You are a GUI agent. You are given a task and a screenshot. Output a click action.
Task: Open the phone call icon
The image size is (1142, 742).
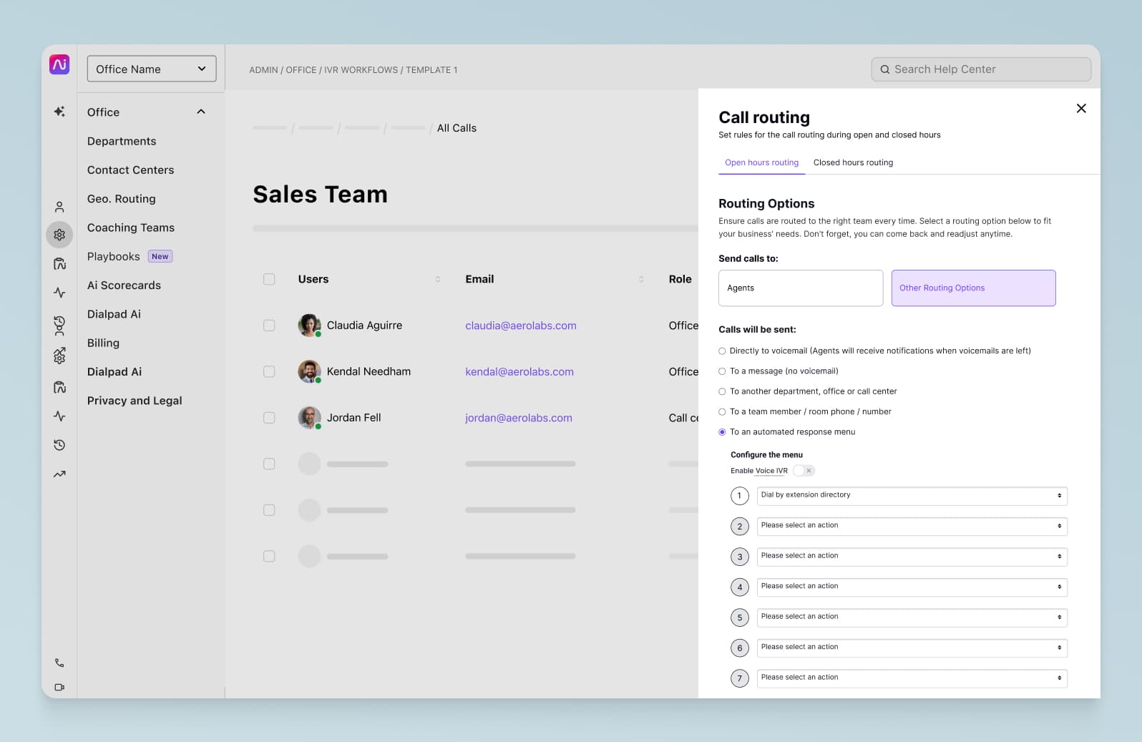pos(59,663)
